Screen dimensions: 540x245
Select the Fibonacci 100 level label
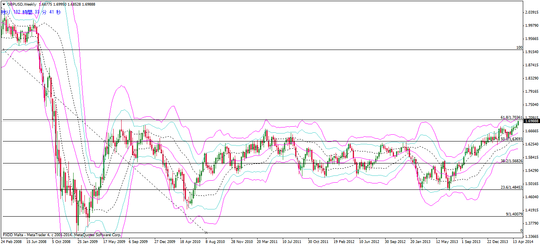tap(519, 48)
